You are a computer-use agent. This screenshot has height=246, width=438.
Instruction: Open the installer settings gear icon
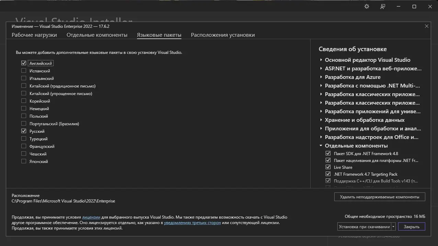click(366, 6)
